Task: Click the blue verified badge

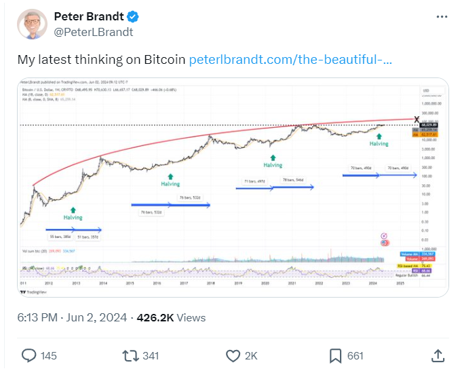Action: click(x=132, y=16)
